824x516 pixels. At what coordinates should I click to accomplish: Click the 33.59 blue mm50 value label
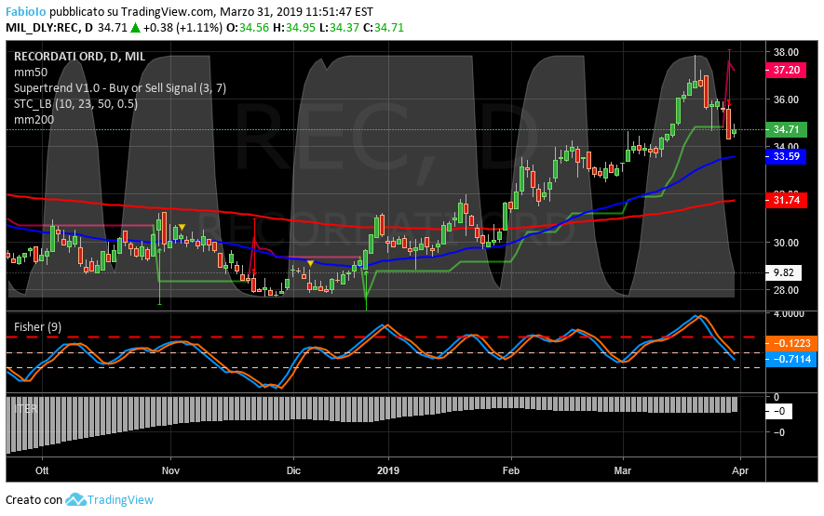tap(786, 156)
